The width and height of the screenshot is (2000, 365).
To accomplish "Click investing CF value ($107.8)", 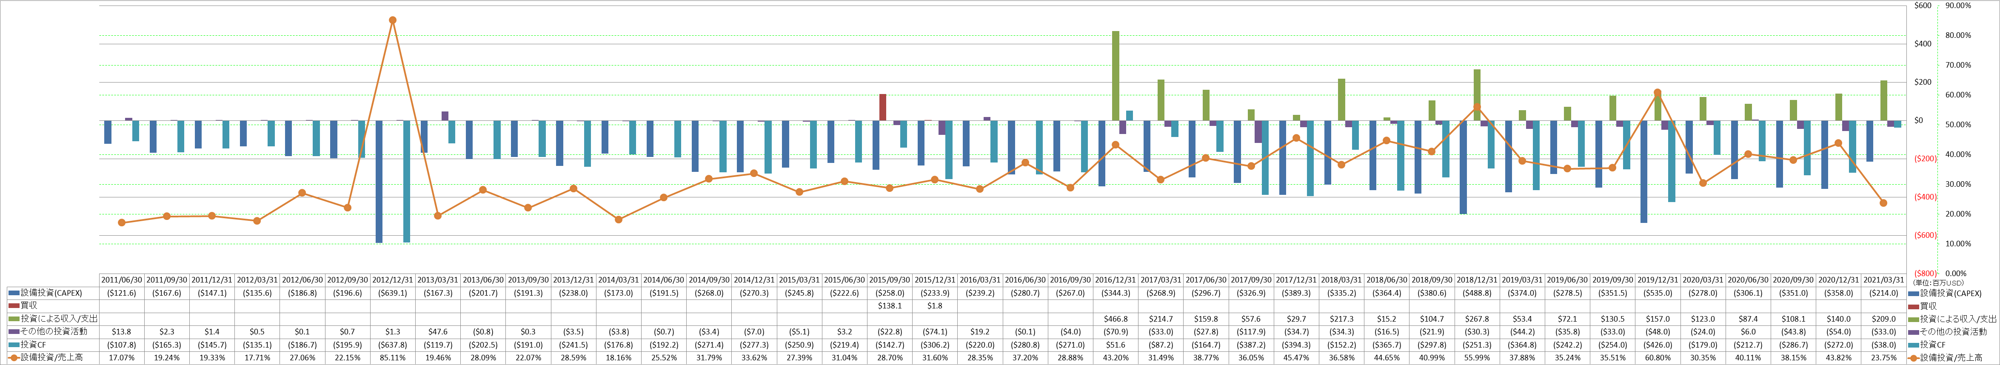I will pyautogui.click(x=121, y=345).
